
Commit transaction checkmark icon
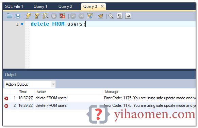click(73, 16)
